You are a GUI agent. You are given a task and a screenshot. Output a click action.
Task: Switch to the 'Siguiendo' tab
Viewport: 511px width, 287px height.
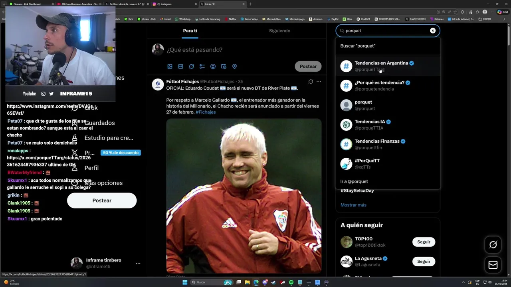pos(279,31)
